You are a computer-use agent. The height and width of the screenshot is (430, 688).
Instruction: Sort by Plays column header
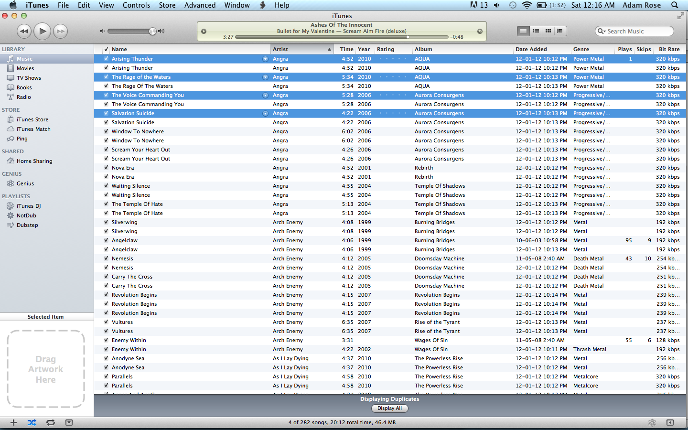[x=624, y=49]
